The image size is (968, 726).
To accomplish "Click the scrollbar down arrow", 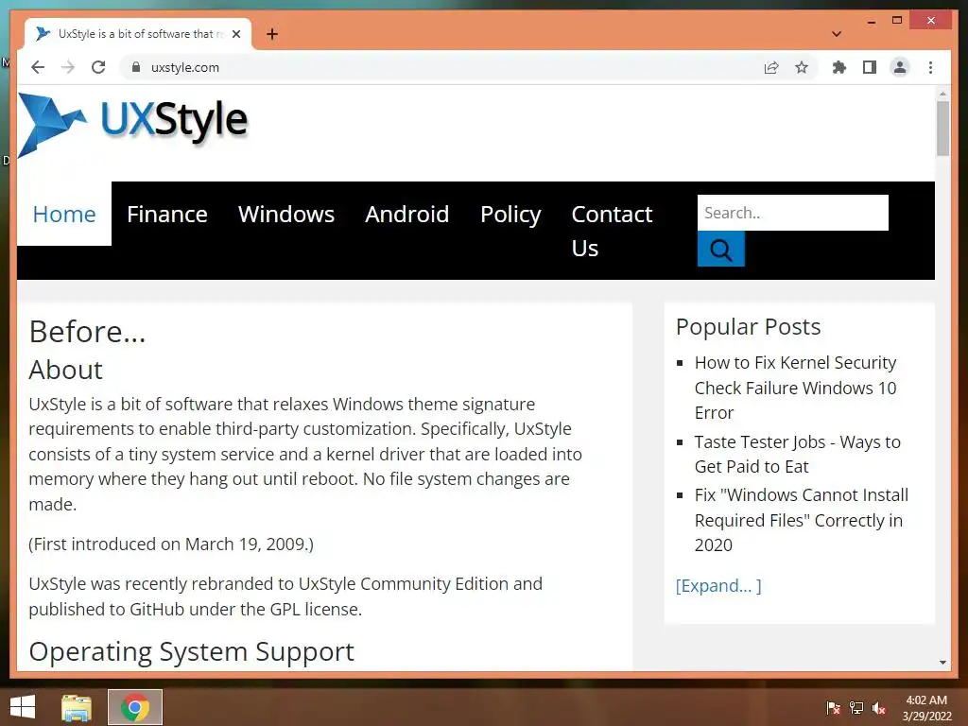I will [x=942, y=663].
